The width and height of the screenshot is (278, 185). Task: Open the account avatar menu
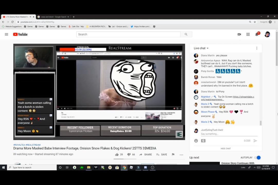tap(267, 34)
